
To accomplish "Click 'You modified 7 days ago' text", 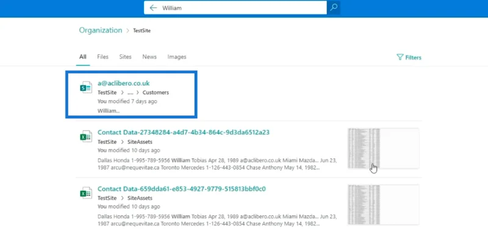I will [127, 101].
